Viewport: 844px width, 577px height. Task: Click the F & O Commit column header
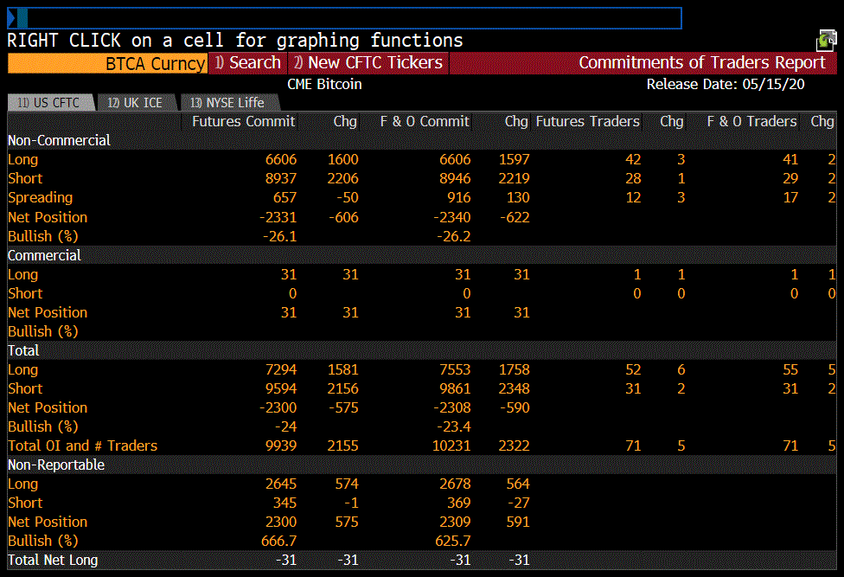[425, 122]
